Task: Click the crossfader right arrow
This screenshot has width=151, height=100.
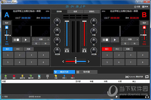Action: click(x=89, y=61)
